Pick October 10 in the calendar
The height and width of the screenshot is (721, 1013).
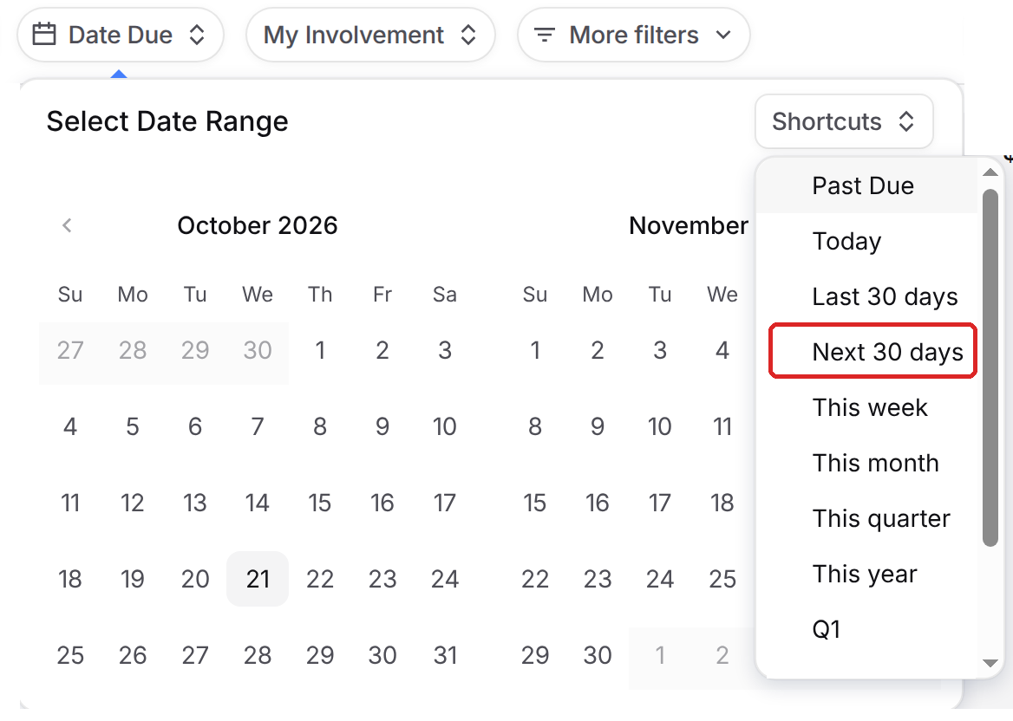coord(444,426)
